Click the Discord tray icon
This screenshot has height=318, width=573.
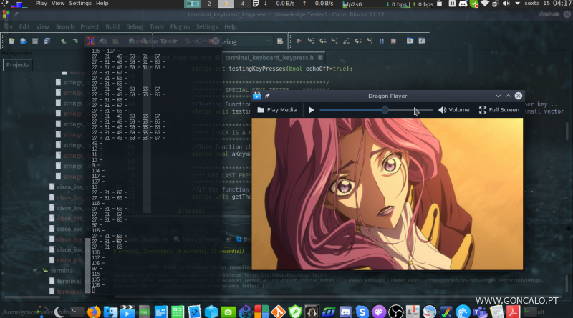click(x=463, y=4)
